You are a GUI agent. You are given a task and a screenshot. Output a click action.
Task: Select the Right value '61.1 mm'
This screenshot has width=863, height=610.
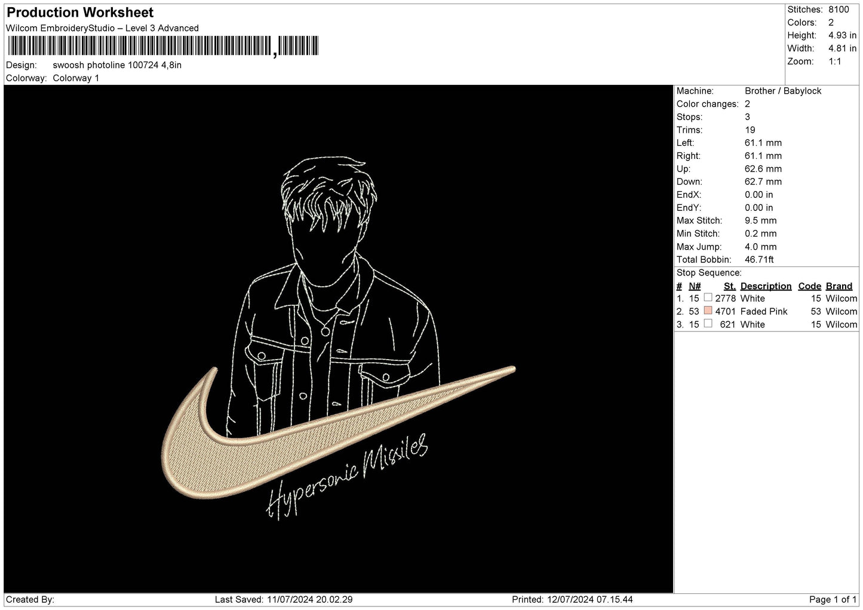763,156
